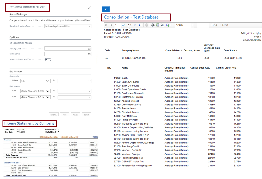
Task: Jump to last page of report
Action: (140, 25)
